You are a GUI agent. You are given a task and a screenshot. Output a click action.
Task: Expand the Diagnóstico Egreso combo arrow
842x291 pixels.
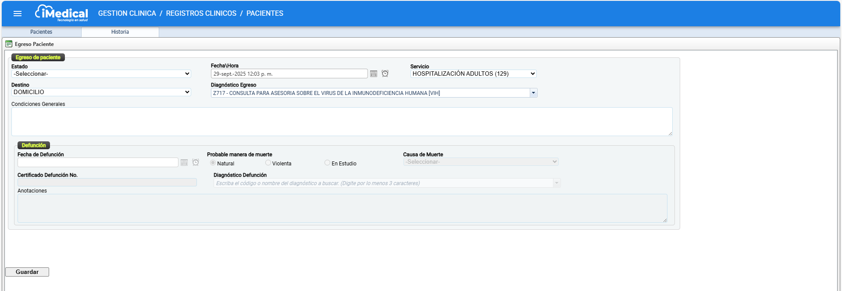pyautogui.click(x=533, y=93)
